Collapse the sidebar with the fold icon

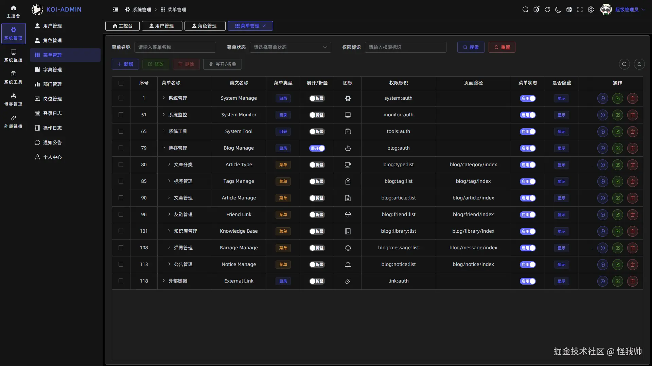click(x=116, y=9)
